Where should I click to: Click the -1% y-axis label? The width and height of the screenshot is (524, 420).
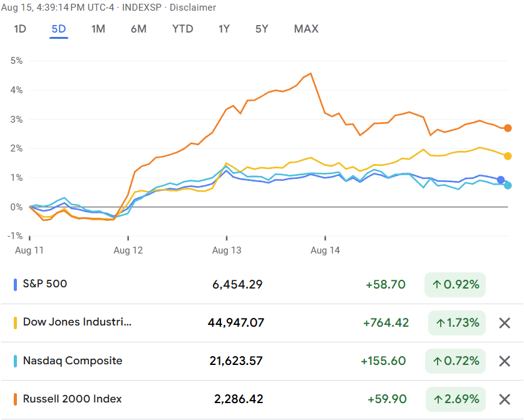[x=15, y=236]
